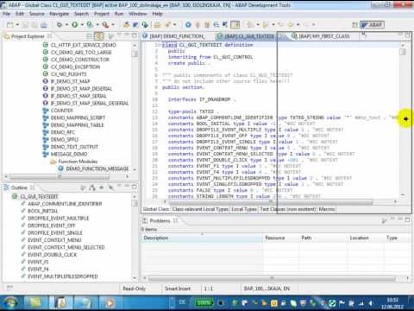Open the Project menu
Screen dimensions: 414x311
102,14
